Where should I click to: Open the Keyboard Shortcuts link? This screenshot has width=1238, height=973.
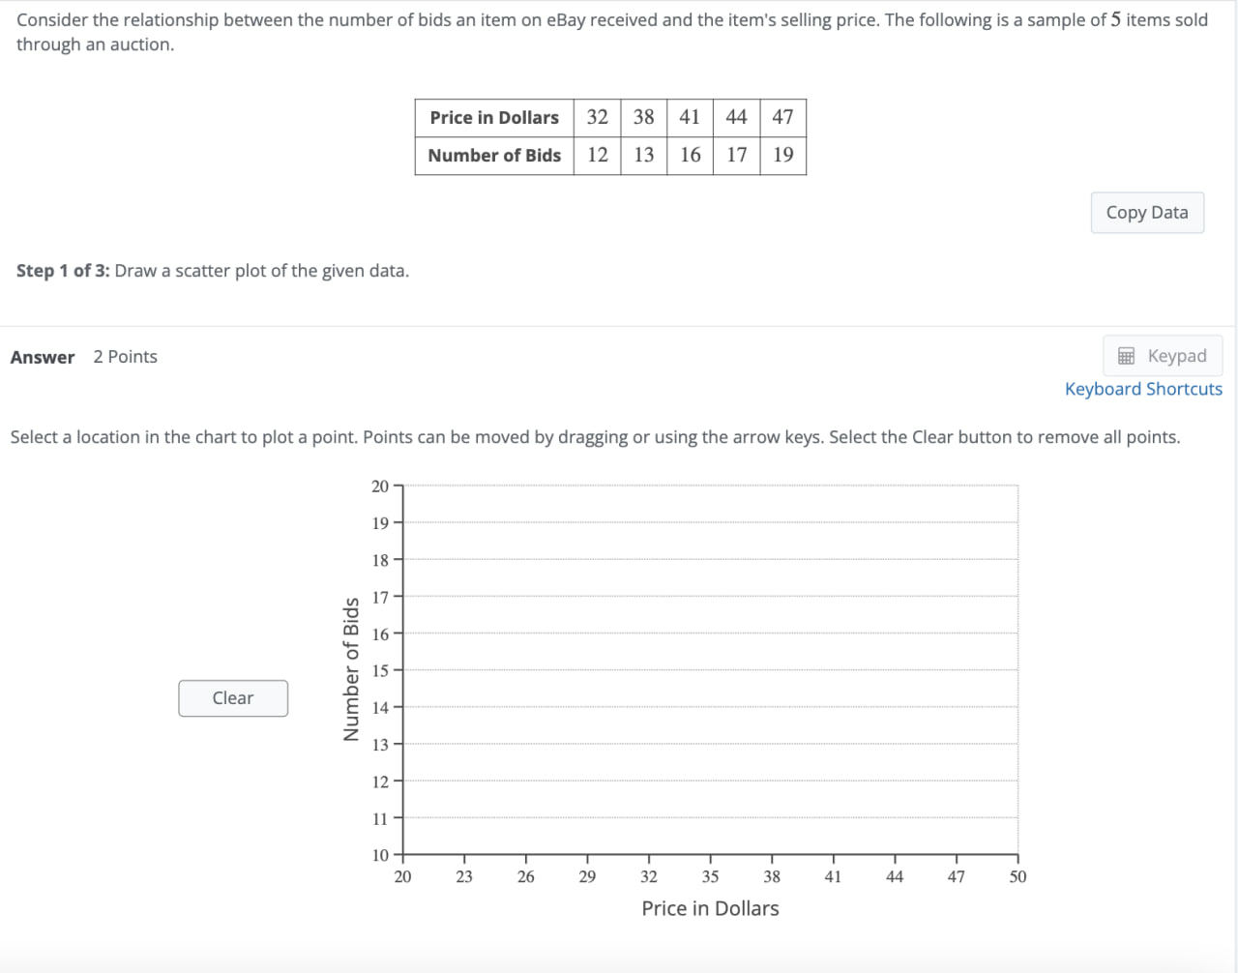(x=1143, y=388)
